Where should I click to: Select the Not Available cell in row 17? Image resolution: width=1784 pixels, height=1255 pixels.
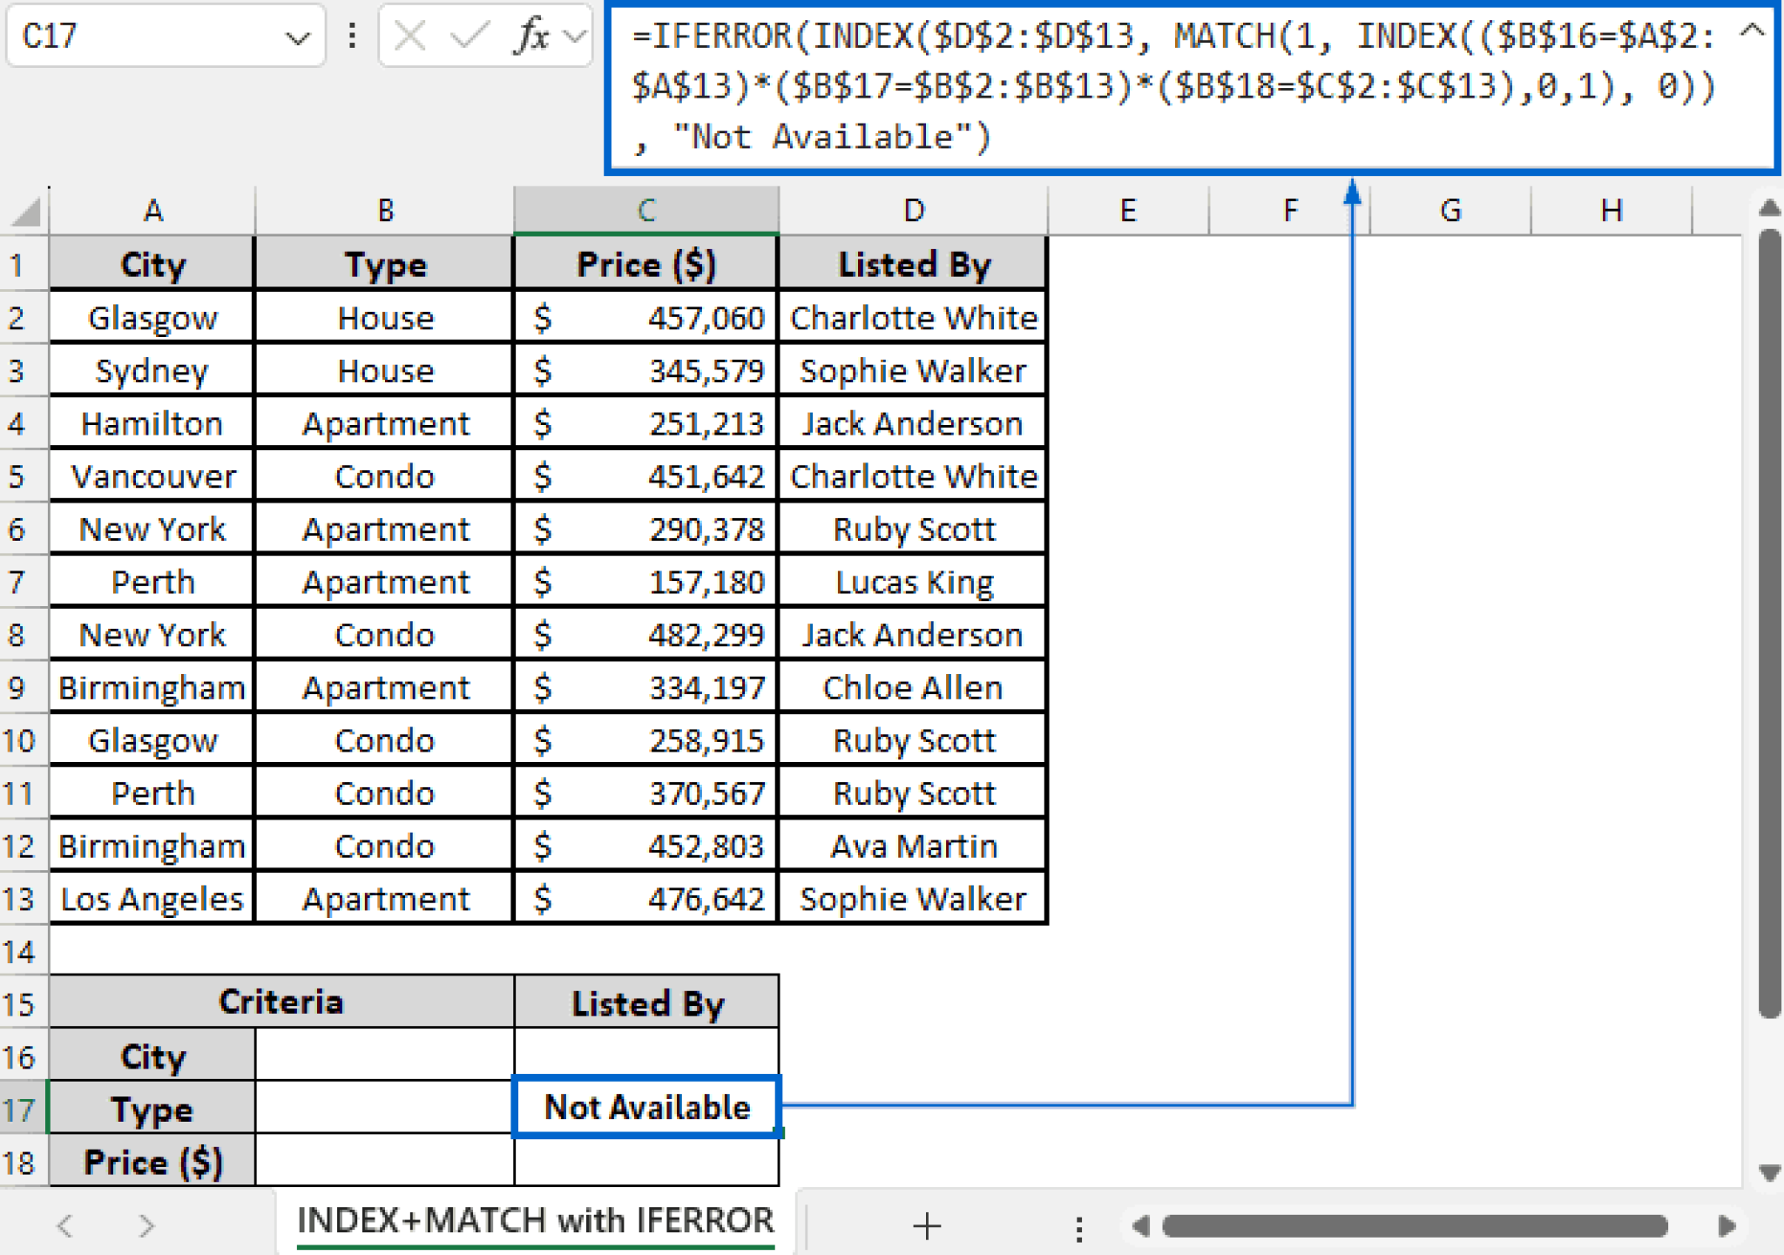coord(646,1108)
